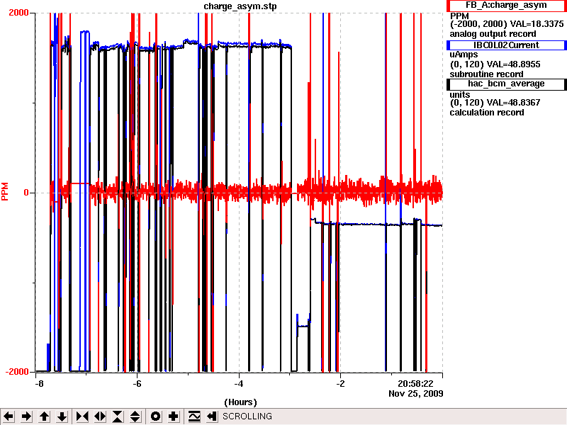Click the waveform graph-settings icon
Image resolution: width=567 pixels, height=425 pixels.
click(194, 416)
